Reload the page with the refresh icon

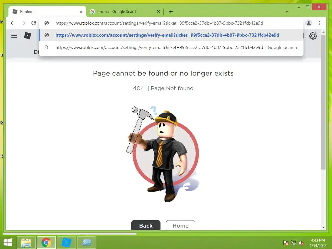(x=34, y=23)
